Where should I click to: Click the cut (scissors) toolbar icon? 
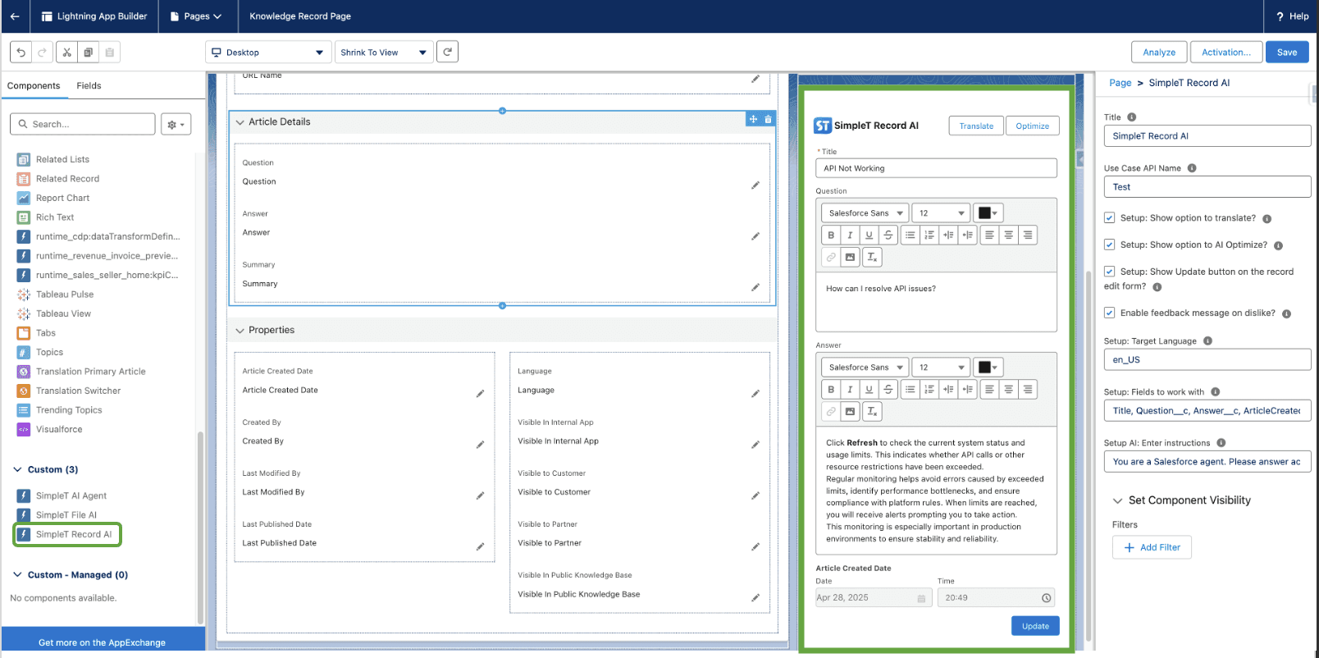[67, 53]
